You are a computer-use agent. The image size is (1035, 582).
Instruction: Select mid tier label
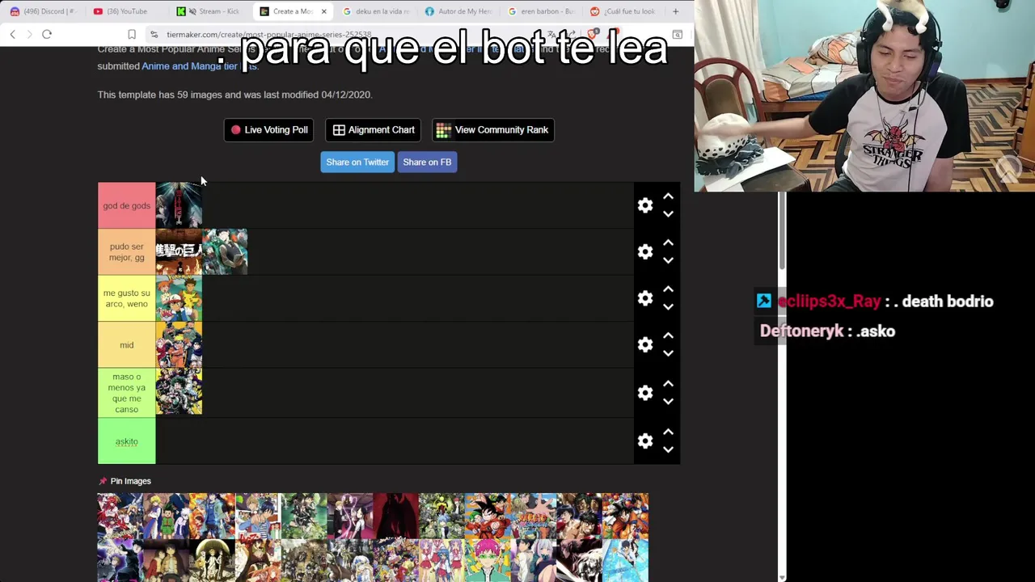pos(126,345)
